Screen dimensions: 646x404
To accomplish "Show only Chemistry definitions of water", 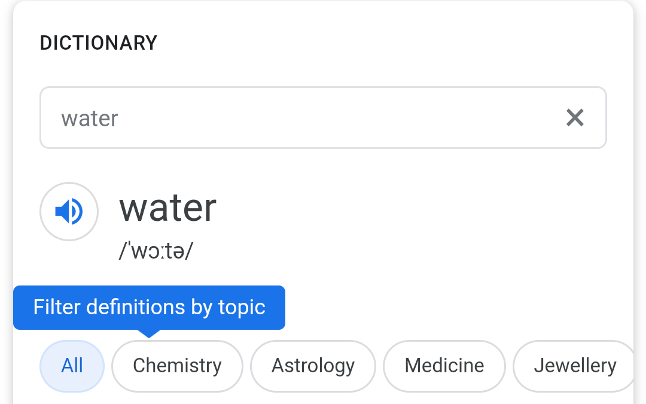I will (177, 366).
